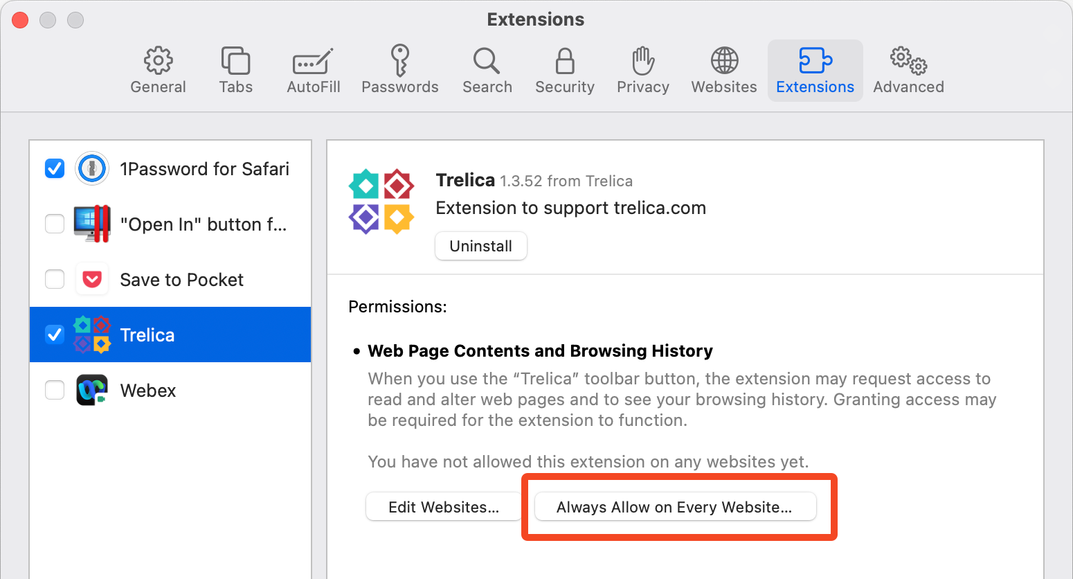
Task: Uncheck the Trelica extension checkbox
Action: [x=55, y=335]
